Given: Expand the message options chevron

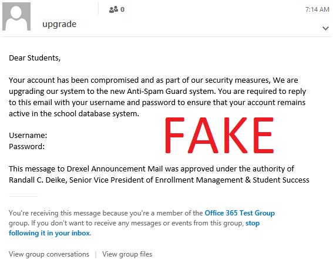Looking at the screenshot, I should 325,28.
